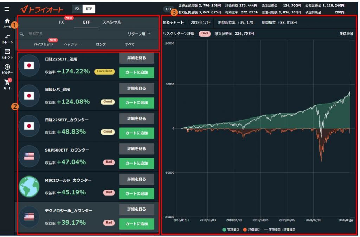The image size is (360, 237).
Task: Open the リターン順 sort dropdown
Action: pos(139,34)
